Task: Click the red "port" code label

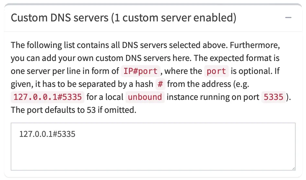Action: tap(216, 71)
